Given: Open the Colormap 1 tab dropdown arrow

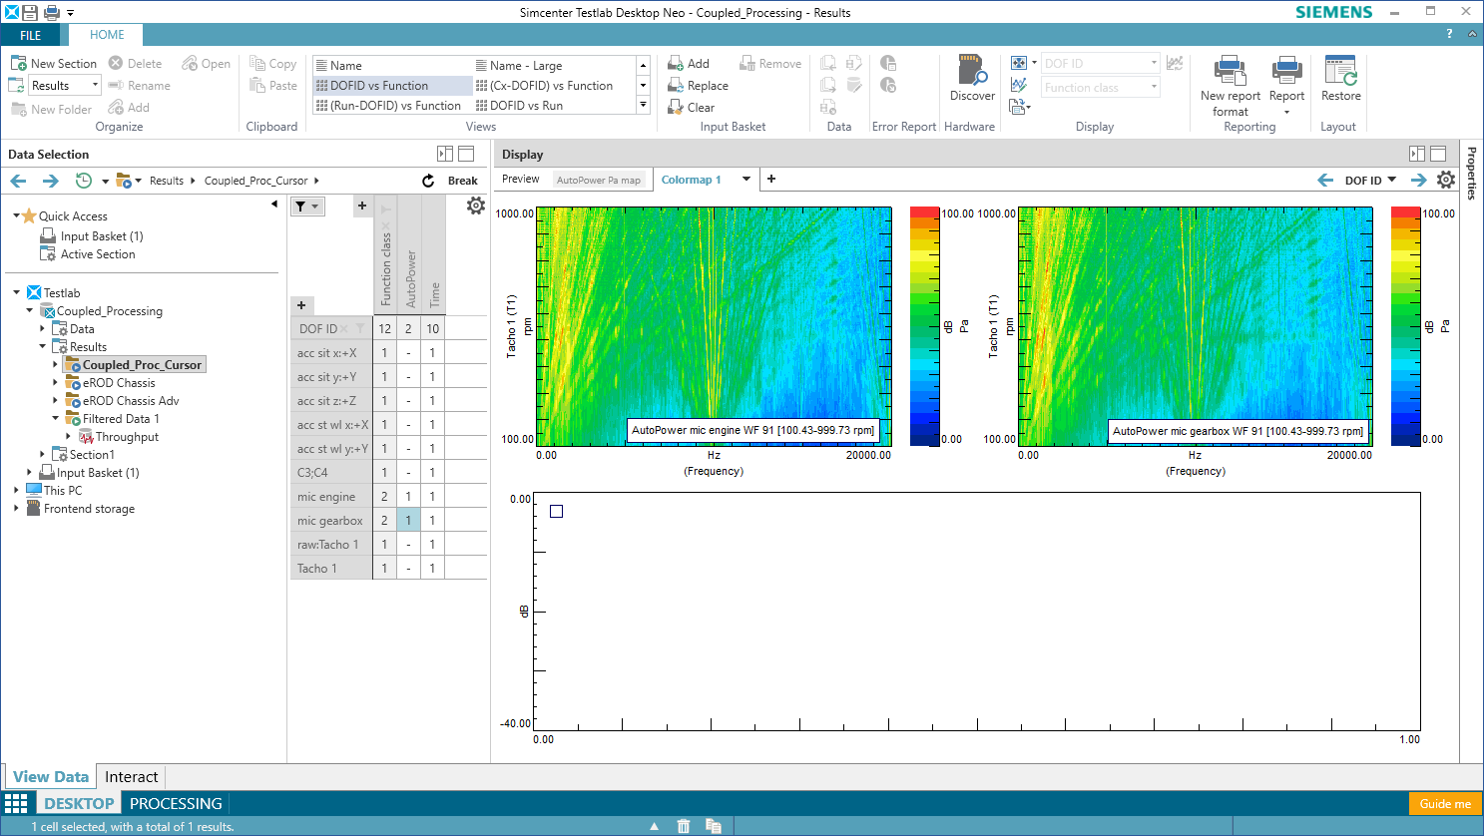Looking at the screenshot, I should click(x=745, y=180).
